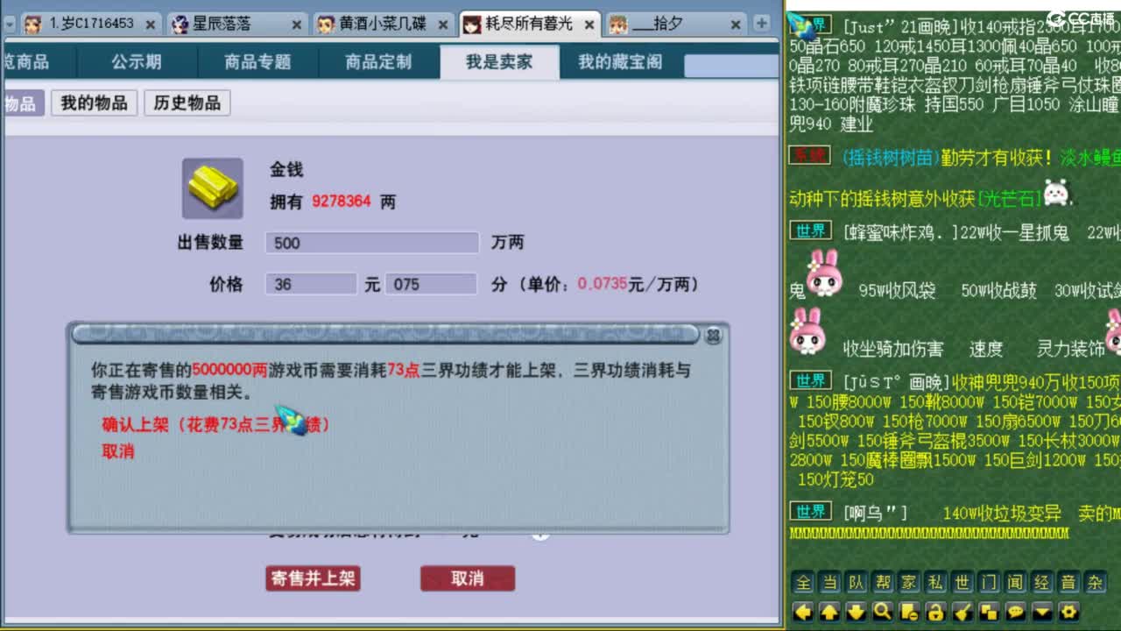Open the 商品专题 section
Screen dimensions: 1121x631
point(257,62)
